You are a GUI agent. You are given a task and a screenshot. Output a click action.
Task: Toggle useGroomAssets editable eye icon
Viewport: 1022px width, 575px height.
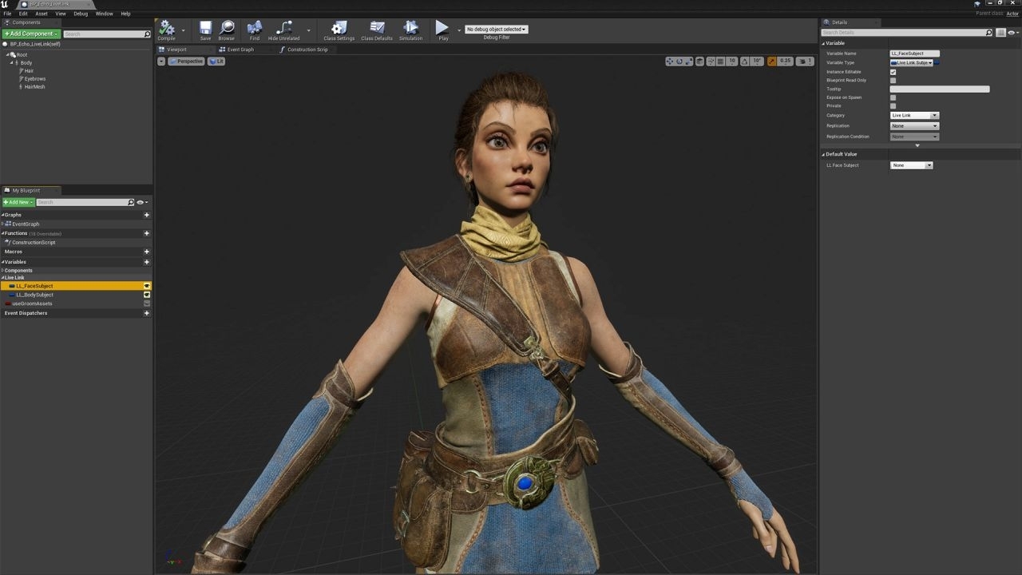147,303
